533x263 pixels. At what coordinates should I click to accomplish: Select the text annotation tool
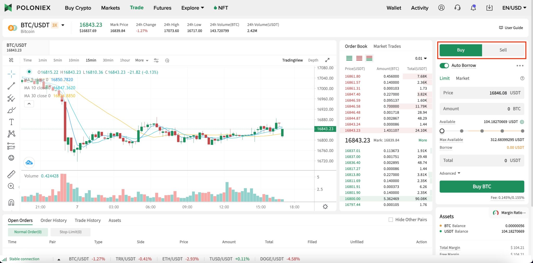11,122
